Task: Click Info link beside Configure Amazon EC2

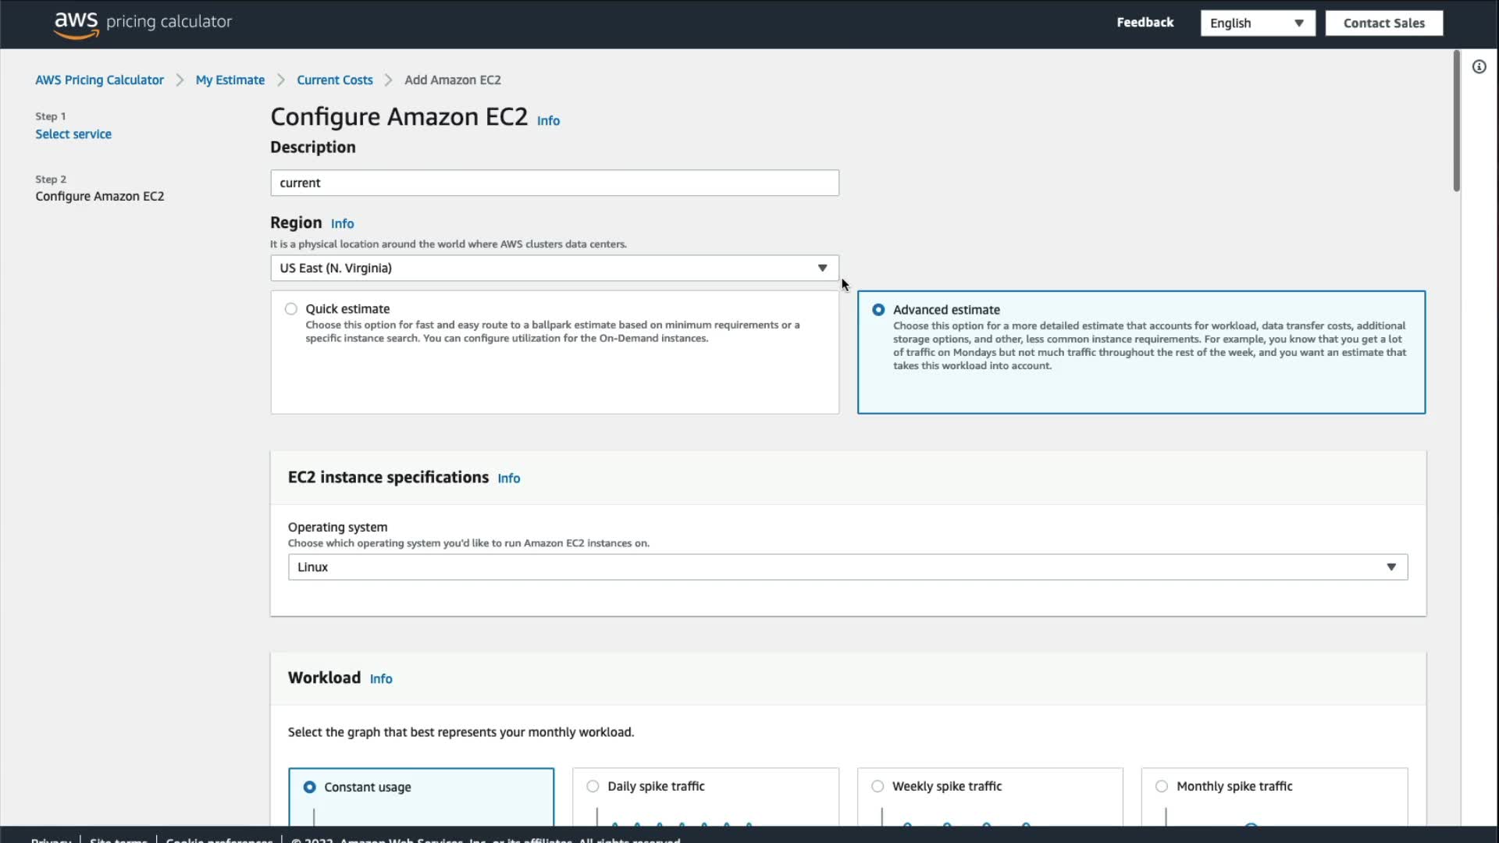Action: tap(548, 121)
